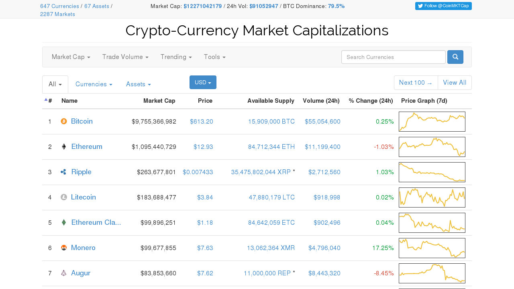This screenshot has width=514, height=289.
Task: Click the magnifier search button
Action: 455,57
